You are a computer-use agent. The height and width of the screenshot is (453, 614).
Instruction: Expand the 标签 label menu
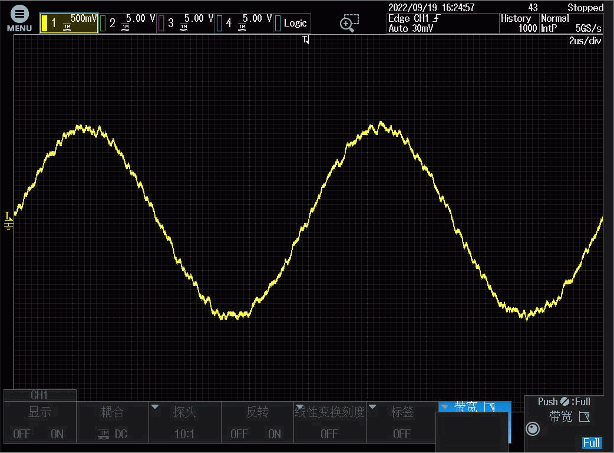[402, 422]
